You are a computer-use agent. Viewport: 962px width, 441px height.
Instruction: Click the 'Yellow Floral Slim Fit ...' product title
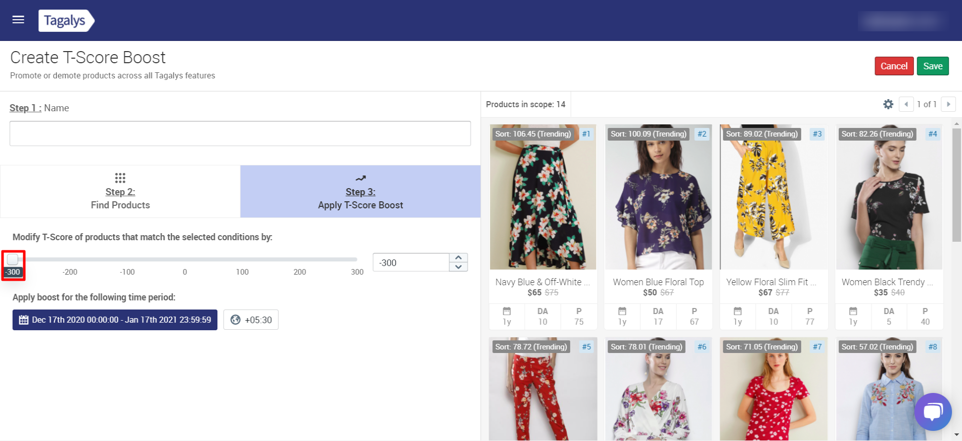tap(771, 282)
